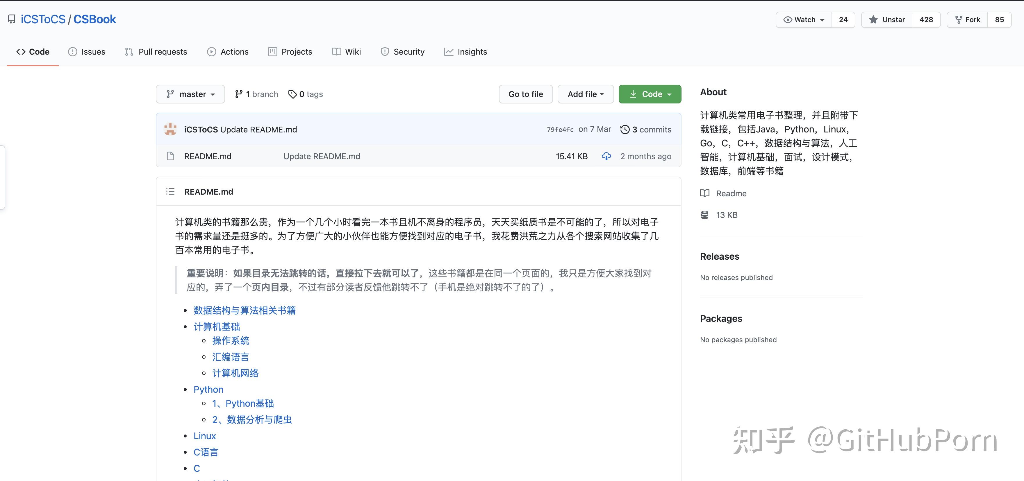Click the Go to file button
1024x481 pixels.
pos(525,94)
